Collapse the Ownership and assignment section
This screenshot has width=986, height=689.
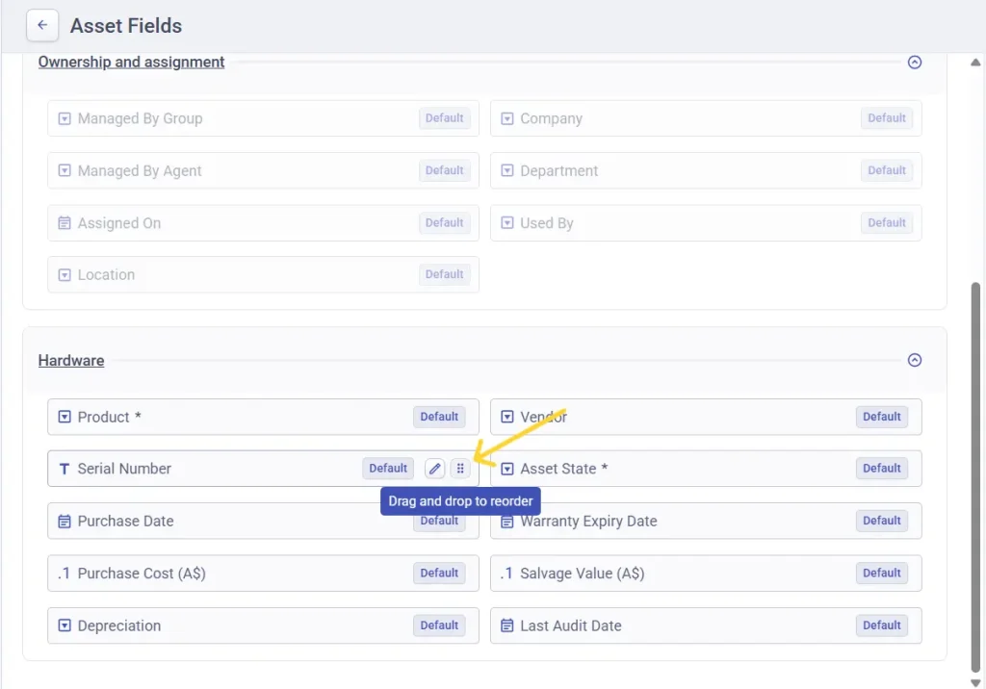pyautogui.click(x=914, y=61)
